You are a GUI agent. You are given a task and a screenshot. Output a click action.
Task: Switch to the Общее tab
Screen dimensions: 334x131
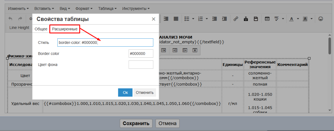tap(41, 29)
